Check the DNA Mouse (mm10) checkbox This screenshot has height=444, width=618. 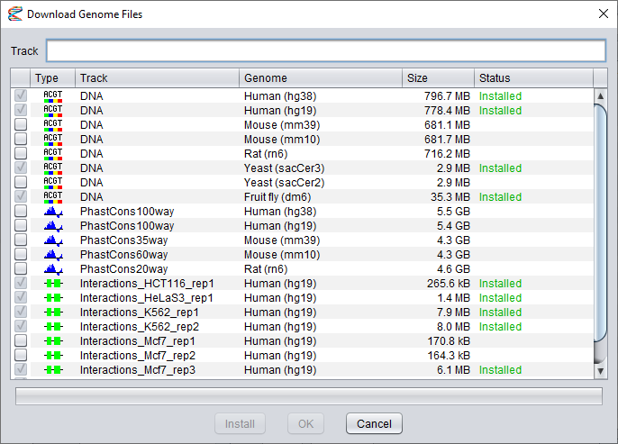coord(21,140)
